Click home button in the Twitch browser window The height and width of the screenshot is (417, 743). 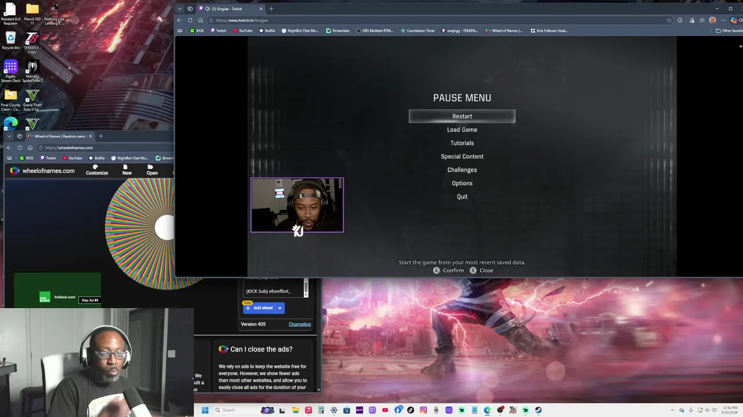(200, 20)
